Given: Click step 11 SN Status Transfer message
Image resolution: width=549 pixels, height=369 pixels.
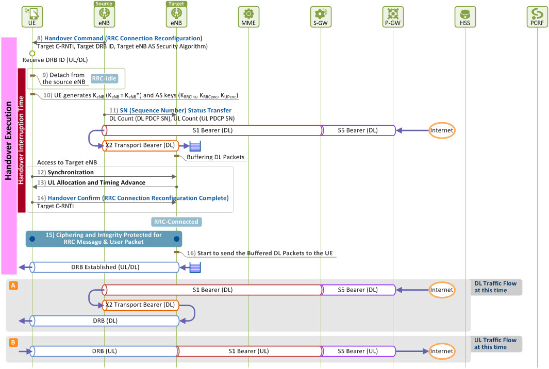Looking at the screenshot, I should (x=170, y=110).
